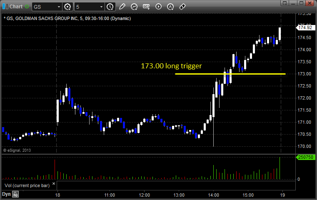This screenshot has width=317, height=200.
Task: Click the 174.50 price axis label
Action: point(304,37)
